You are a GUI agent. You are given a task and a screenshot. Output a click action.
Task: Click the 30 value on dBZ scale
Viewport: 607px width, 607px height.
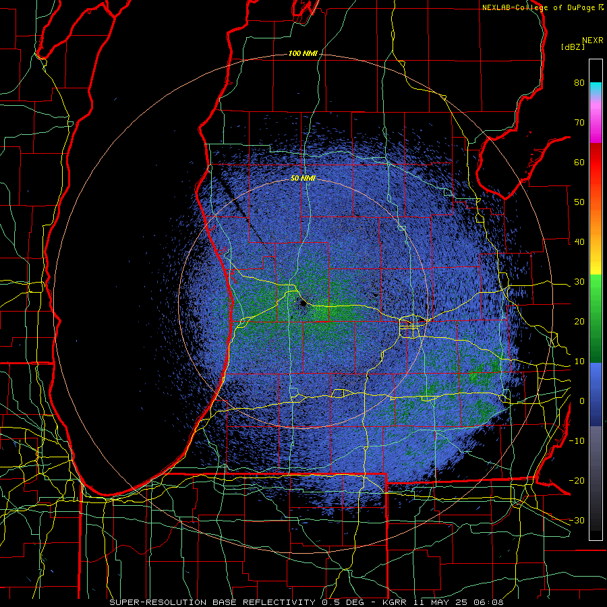pos(579,282)
